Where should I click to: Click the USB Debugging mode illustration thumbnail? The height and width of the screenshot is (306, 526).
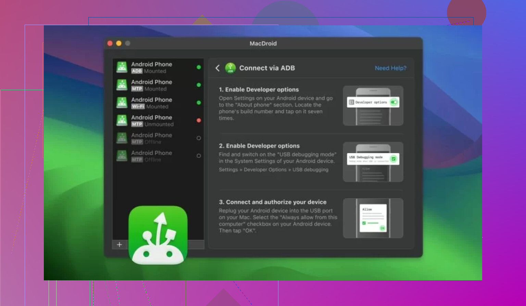[x=373, y=162]
